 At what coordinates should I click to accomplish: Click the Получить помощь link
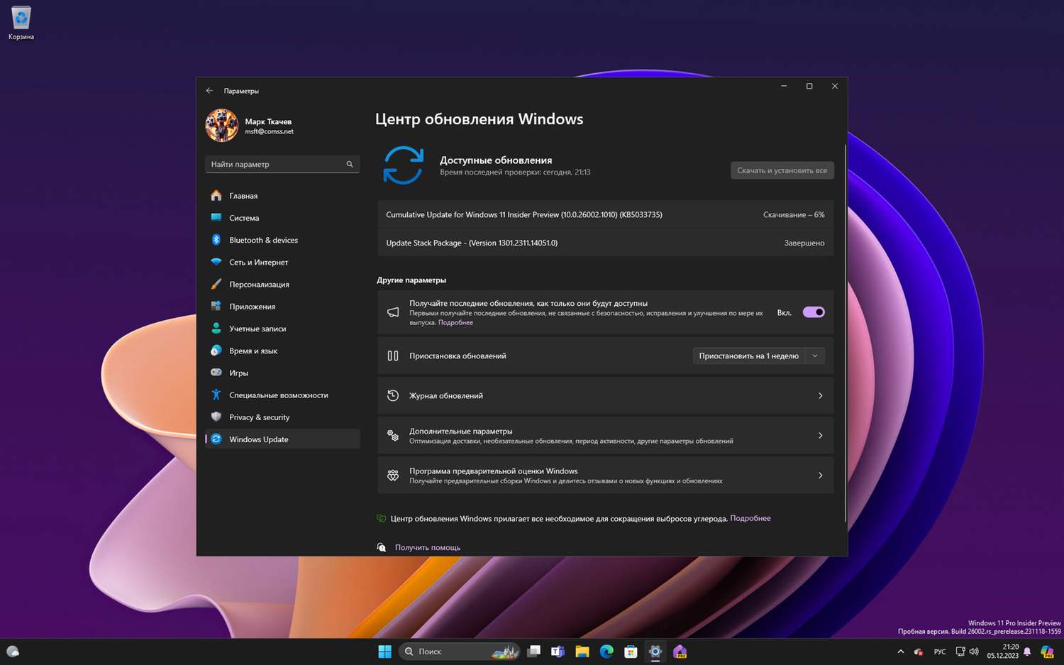427,548
